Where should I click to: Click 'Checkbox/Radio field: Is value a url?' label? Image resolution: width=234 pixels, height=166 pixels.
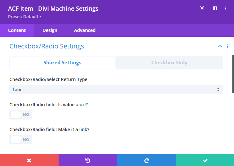[x=49, y=105]
